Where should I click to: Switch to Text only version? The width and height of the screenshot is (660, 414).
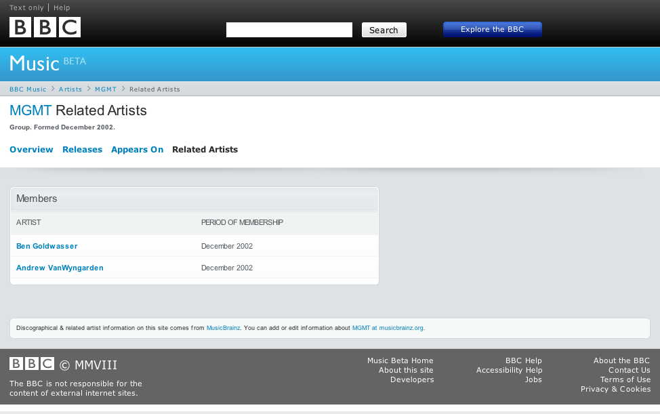[26, 7]
